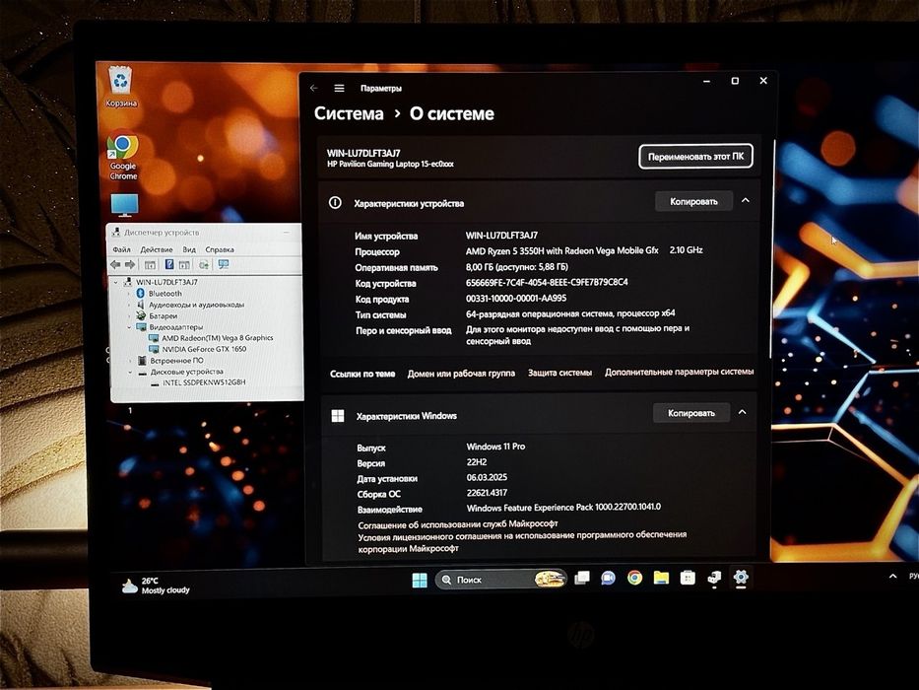919x690 pixels.
Task: Click Forward arrow in Device Manager toolbar
Action: (x=130, y=264)
